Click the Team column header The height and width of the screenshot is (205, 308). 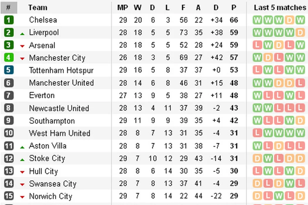coord(38,8)
